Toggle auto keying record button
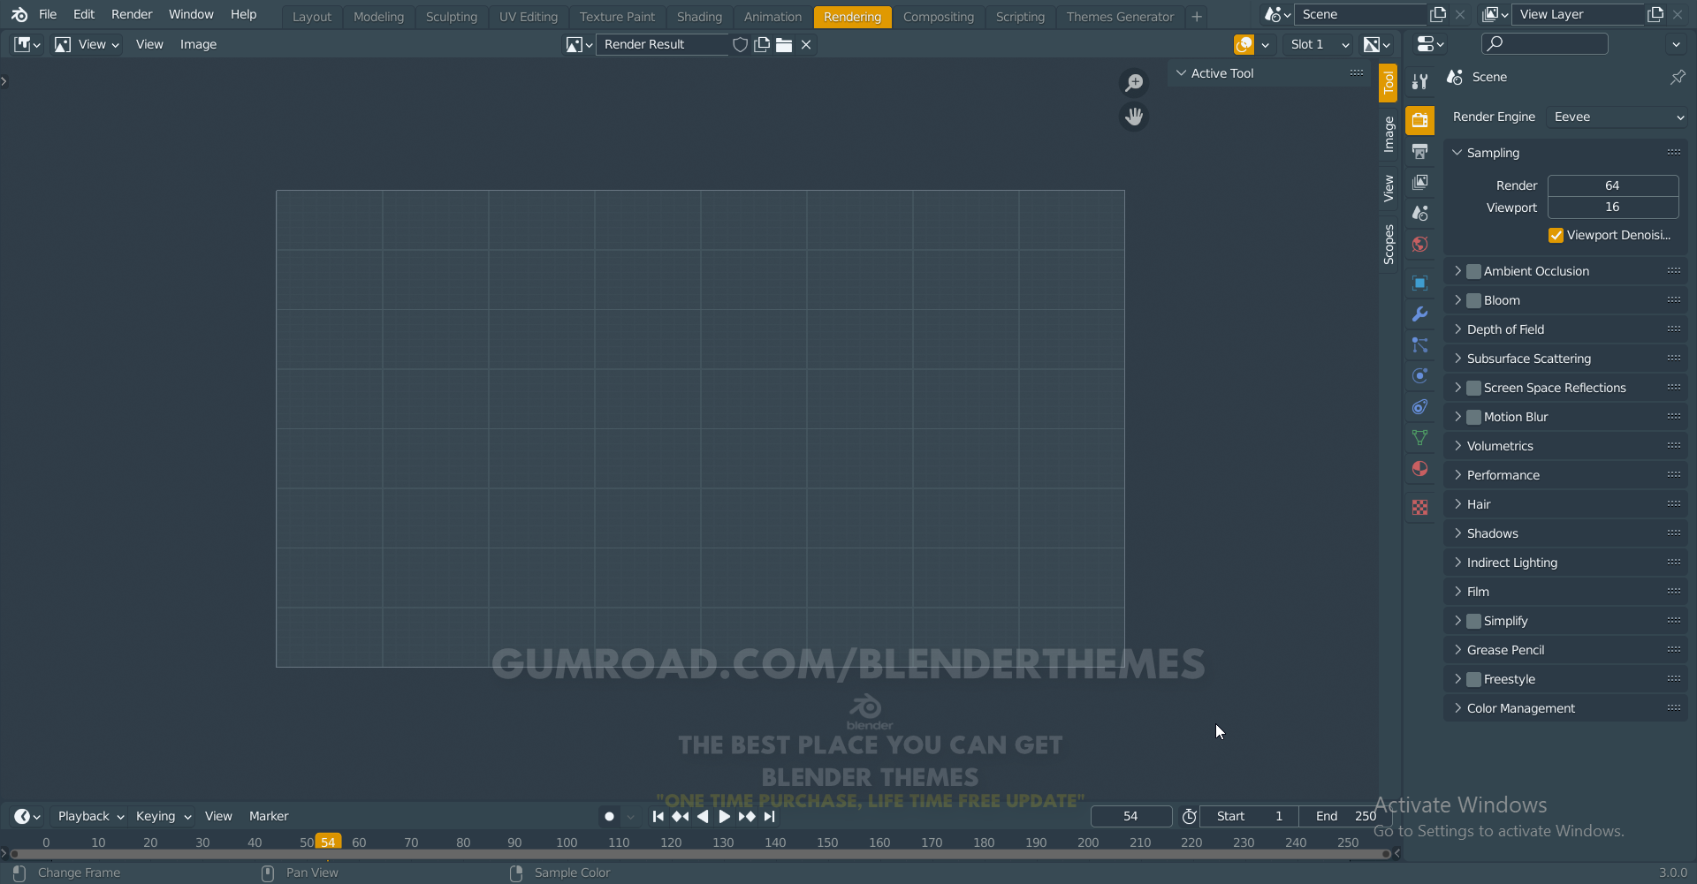The image size is (1697, 884). click(x=609, y=816)
